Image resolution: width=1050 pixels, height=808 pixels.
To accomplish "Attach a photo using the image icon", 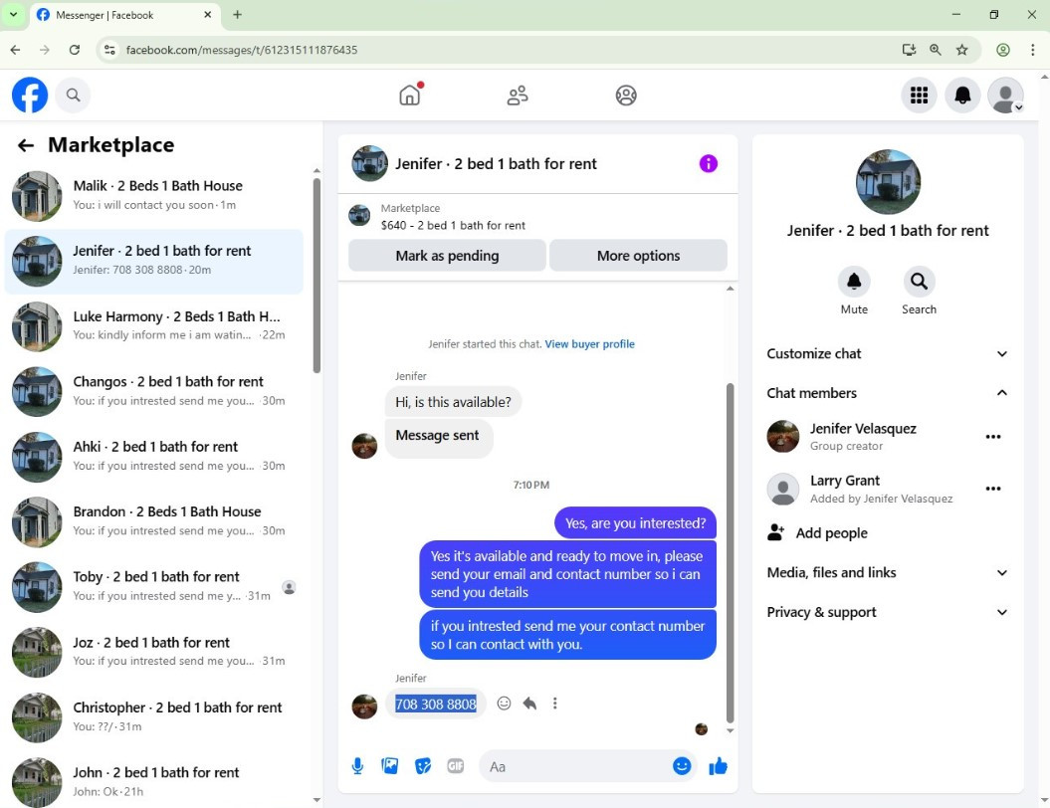I will coord(390,766).
